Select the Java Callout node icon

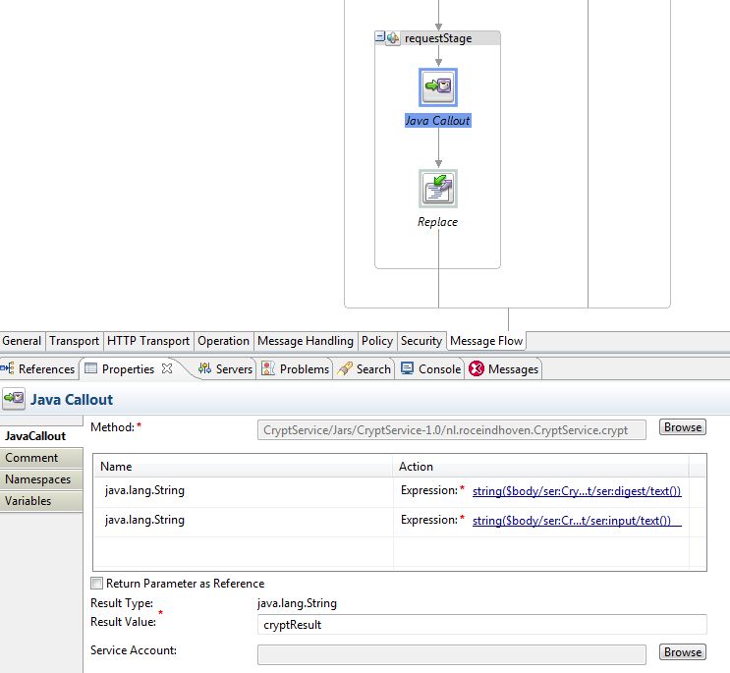(x=438, y=87)
